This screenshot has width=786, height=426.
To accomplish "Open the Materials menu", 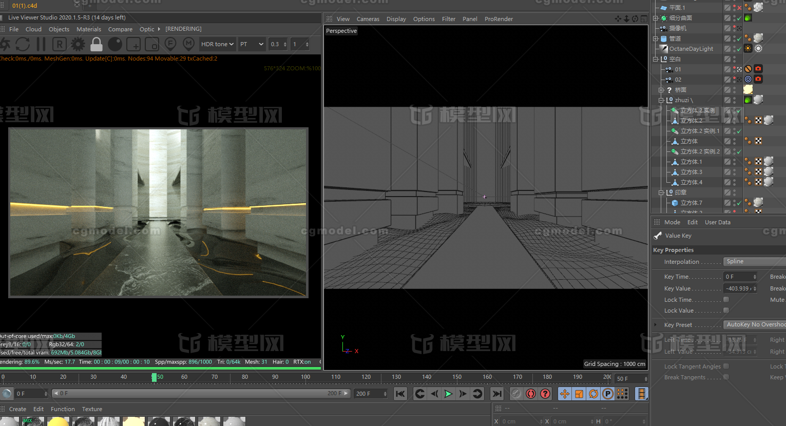I will pos(89,29).
